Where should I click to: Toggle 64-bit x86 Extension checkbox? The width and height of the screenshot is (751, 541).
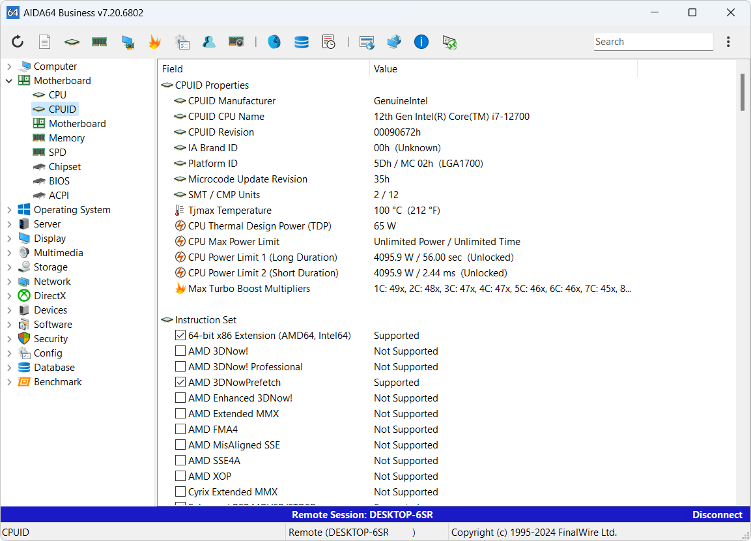pos(180,336)
